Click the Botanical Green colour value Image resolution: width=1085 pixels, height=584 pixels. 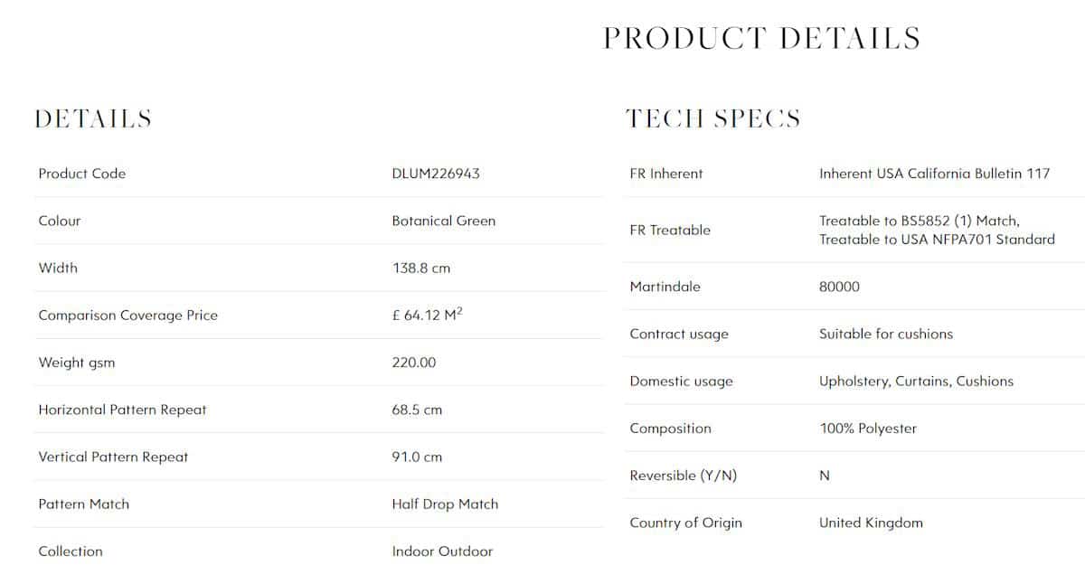click(444, 221)
